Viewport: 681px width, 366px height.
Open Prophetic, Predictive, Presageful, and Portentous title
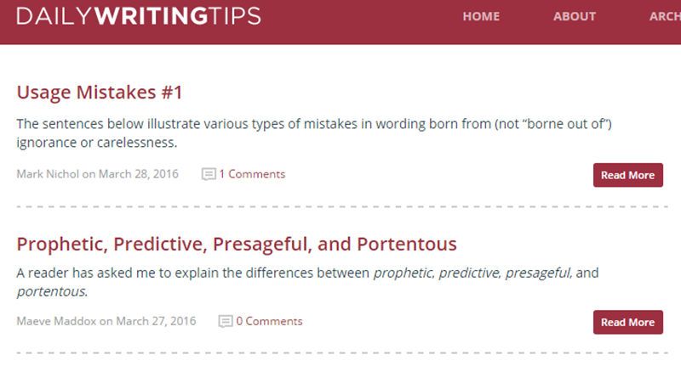pos(237,245)
